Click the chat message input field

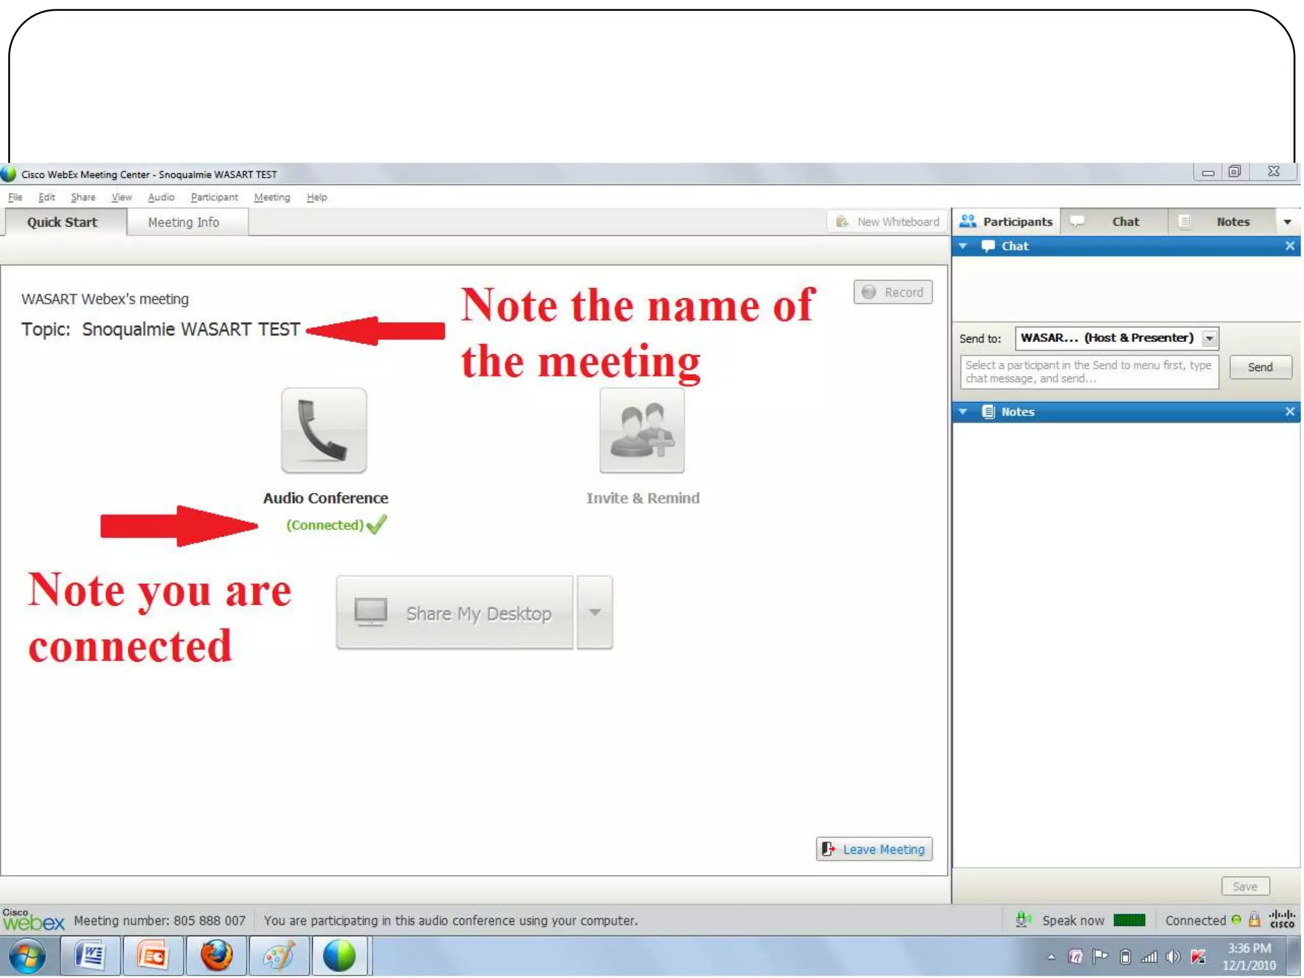1089,372
